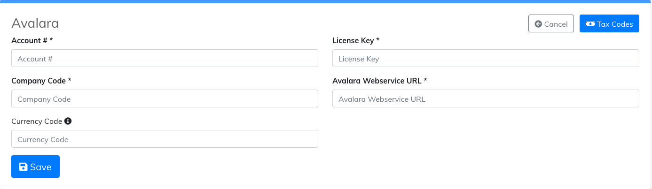Click the Cancel button

click(551, 23)
